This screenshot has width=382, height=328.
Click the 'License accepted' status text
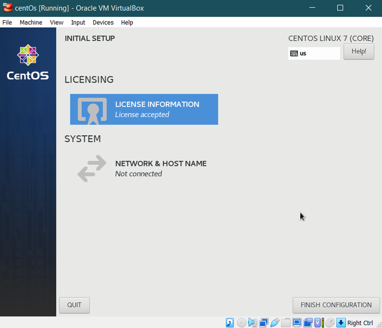click(x=142, y=115)
